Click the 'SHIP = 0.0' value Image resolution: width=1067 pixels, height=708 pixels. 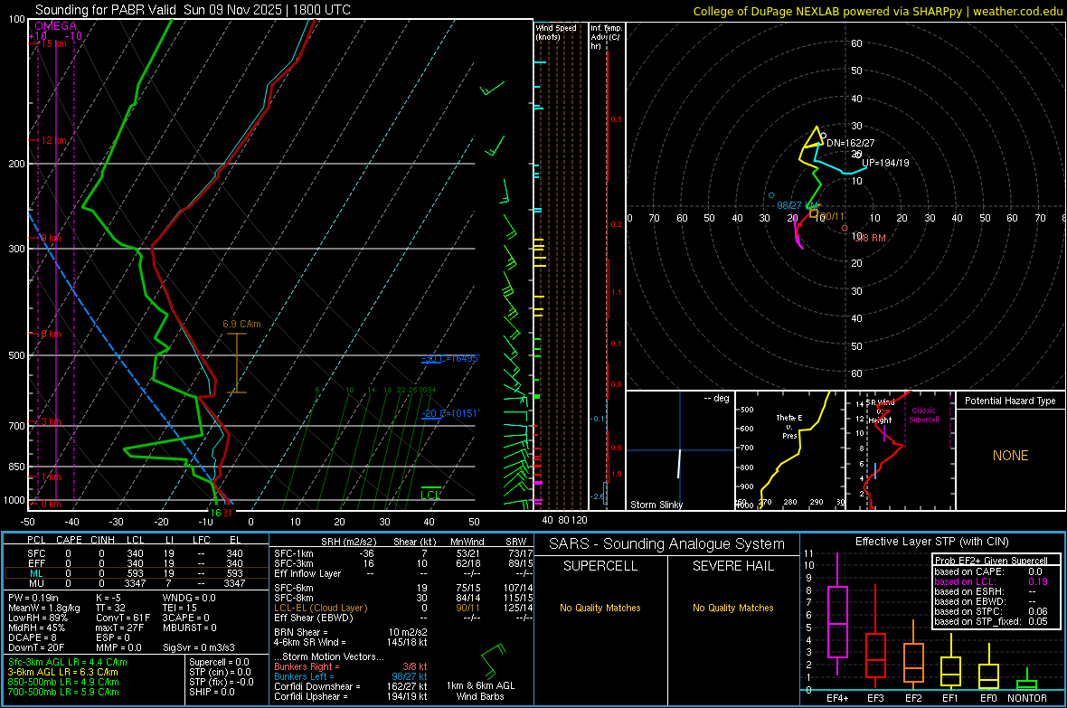tap(212, 692)
